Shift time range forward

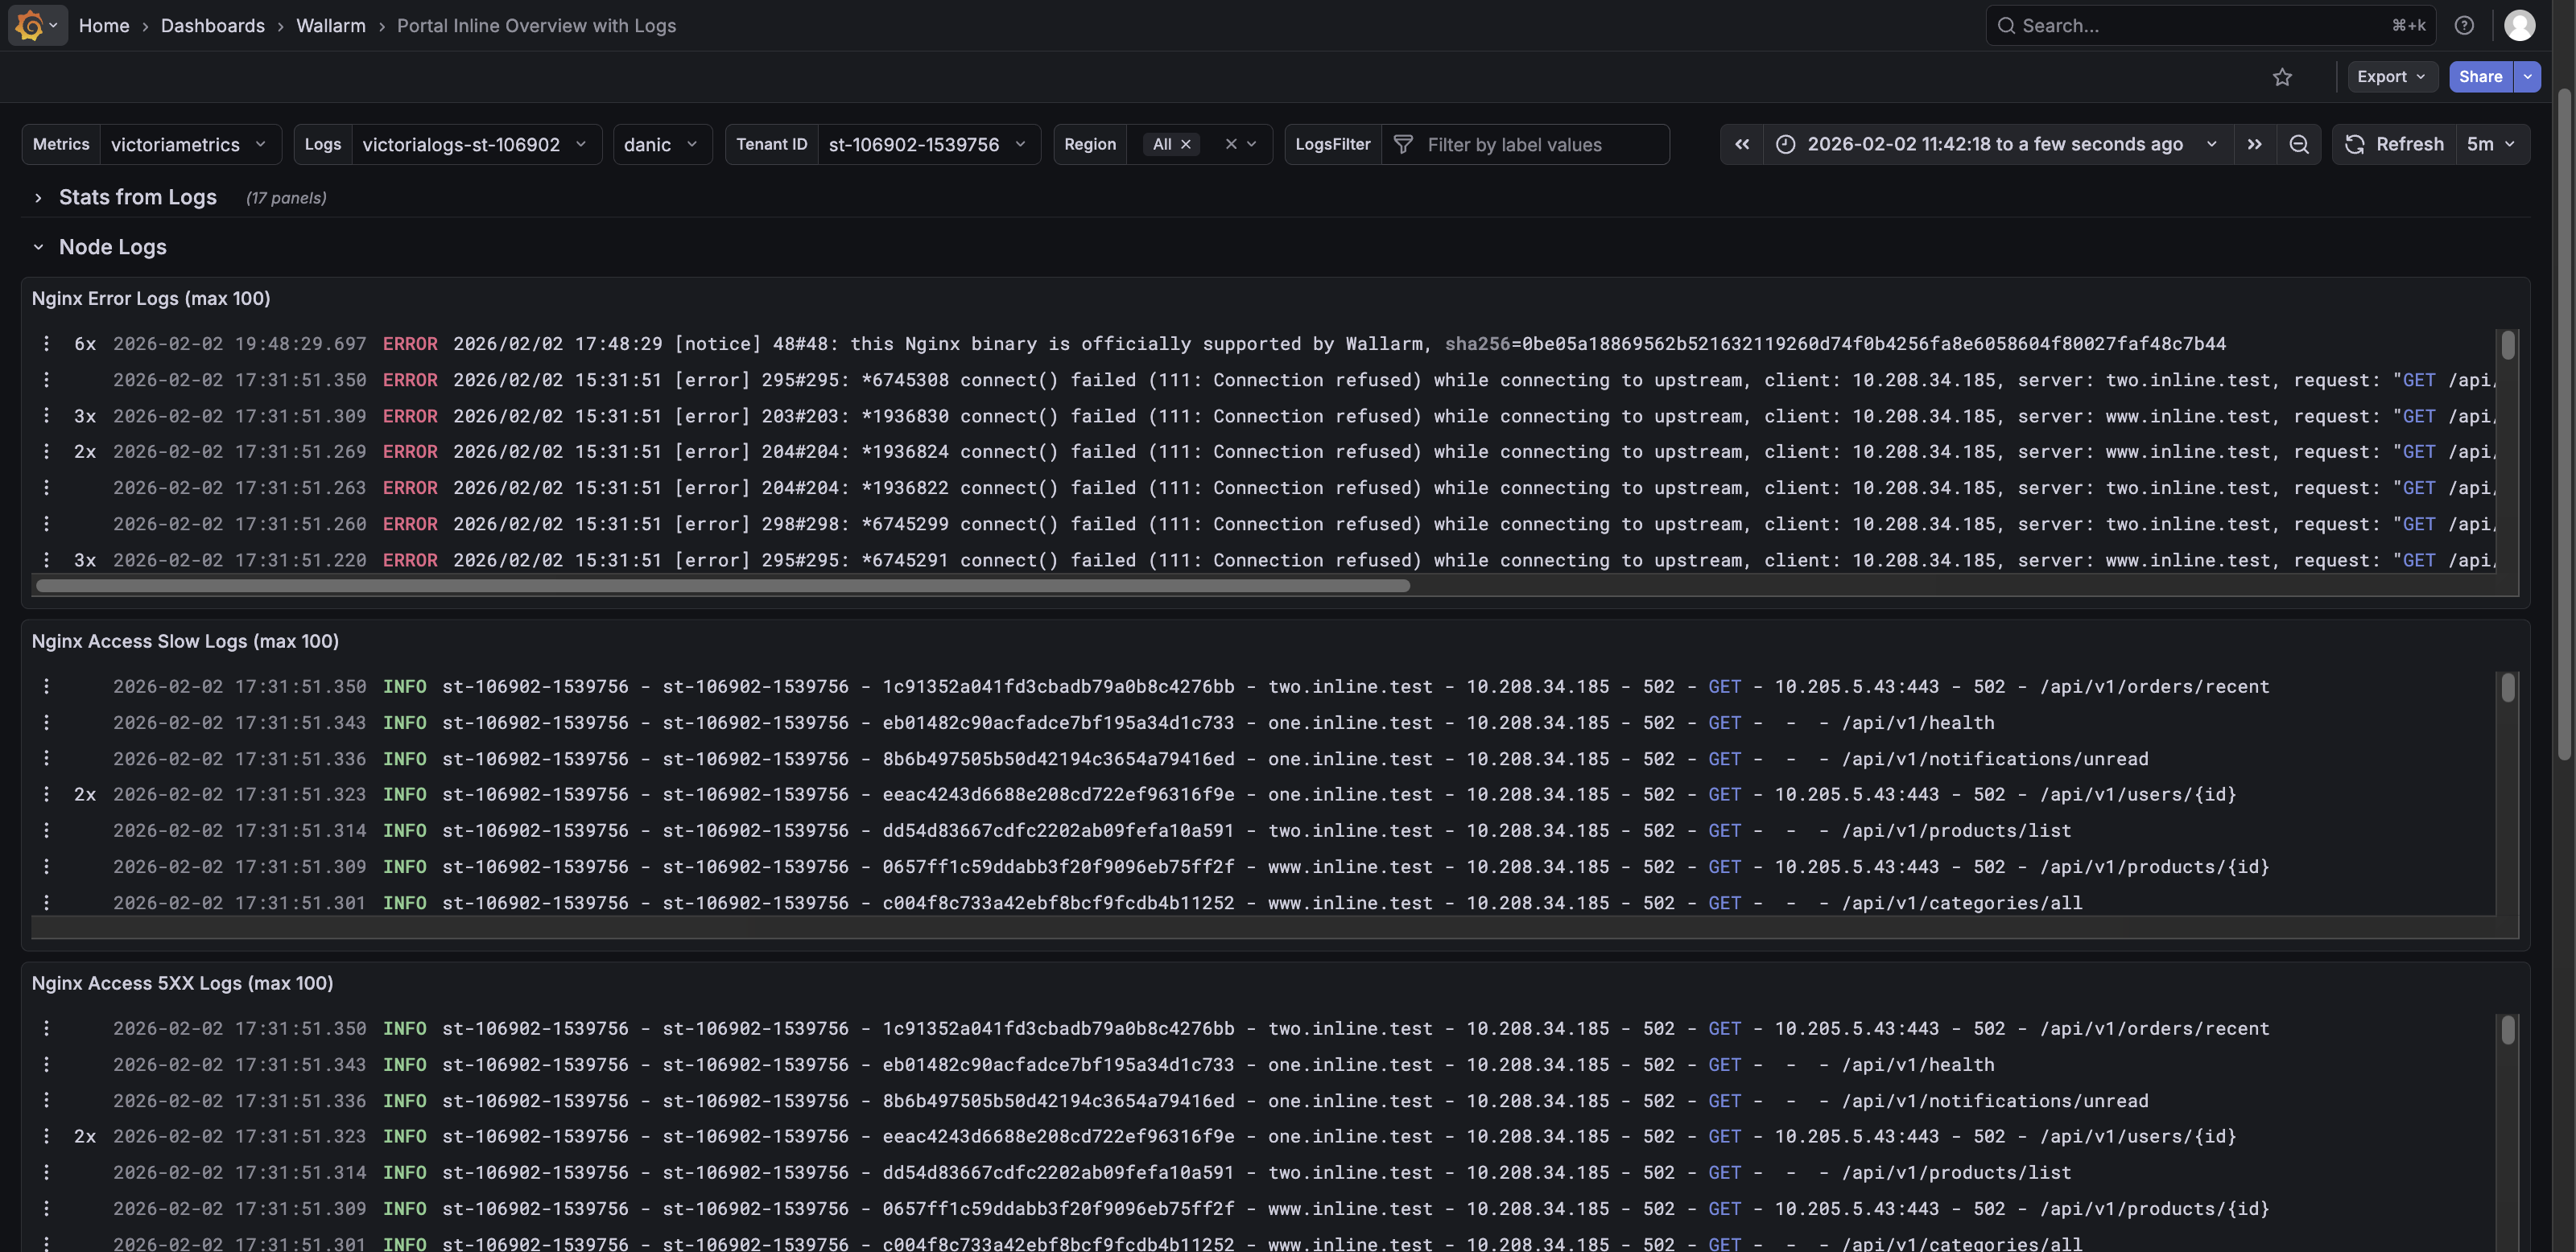[x=2254, y=144]
